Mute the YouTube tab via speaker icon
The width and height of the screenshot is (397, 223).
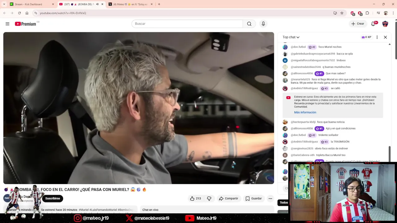pos(97,4)
